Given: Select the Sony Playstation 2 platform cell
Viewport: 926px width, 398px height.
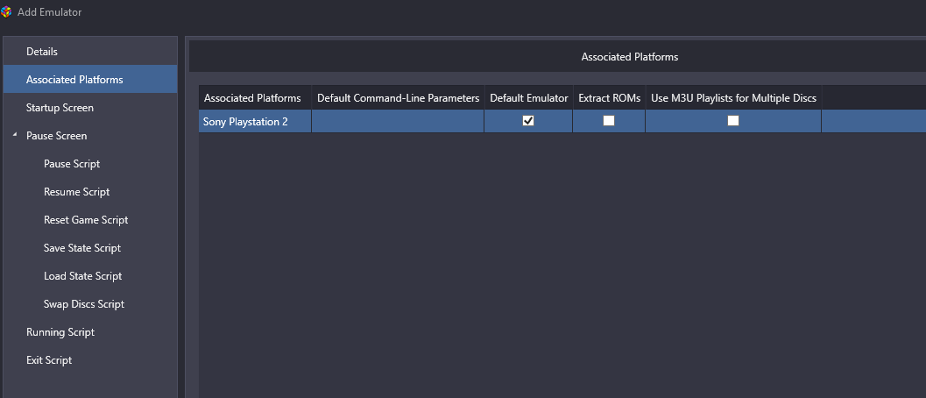Looking at the screenshot, I should coord(255,121).
